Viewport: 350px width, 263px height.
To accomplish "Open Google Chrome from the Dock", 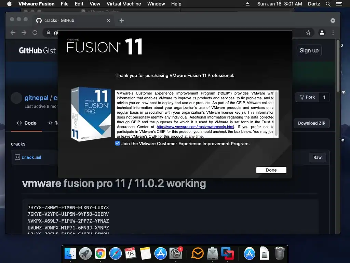I will [x=100, y=254].
